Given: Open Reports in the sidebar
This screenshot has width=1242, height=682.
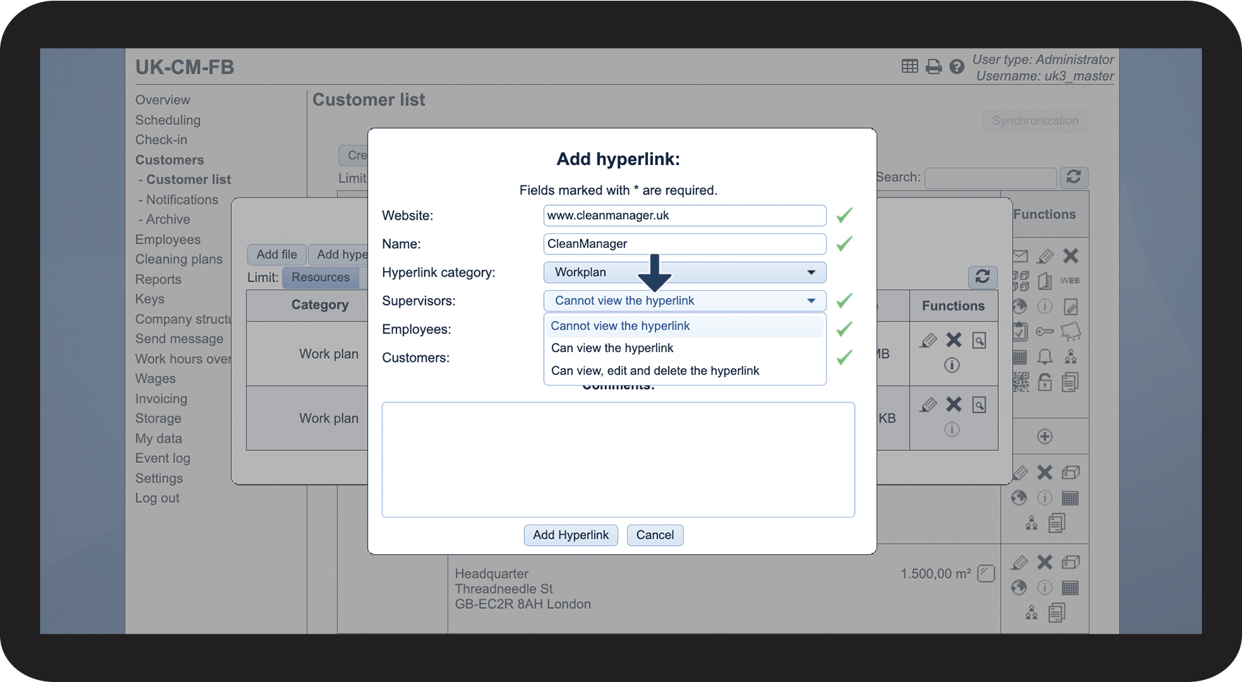Looking at the screenshot, I should (x=158, y=280).
